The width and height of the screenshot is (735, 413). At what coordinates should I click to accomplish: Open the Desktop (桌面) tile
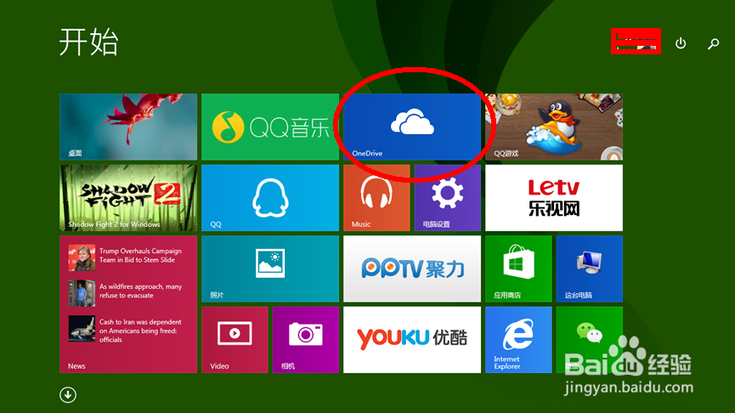128,127
